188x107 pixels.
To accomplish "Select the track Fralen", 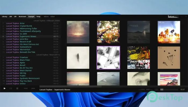I will point(31,76).
